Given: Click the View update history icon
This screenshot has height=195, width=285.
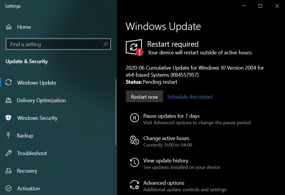Looking at the screenshot, I should coord(134,162).
